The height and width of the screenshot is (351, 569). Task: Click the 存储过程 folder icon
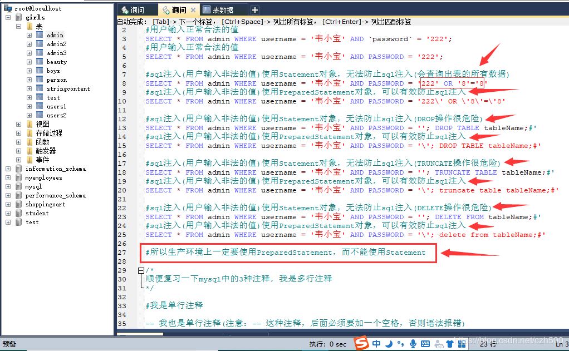coord(30,133)
